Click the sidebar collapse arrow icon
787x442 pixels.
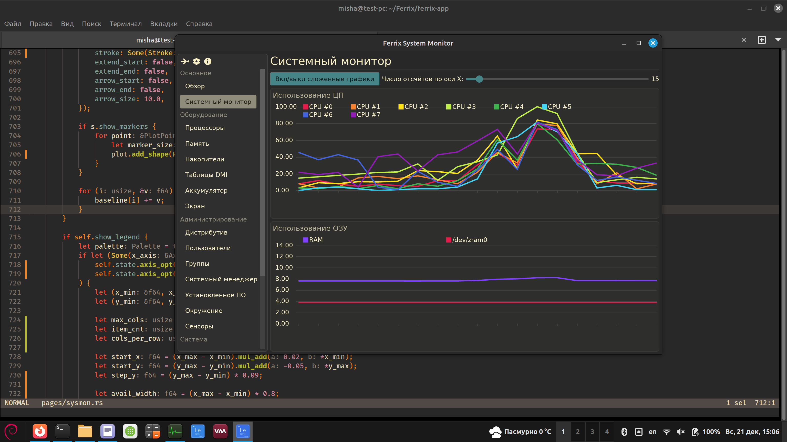click(x=185, y=61)
